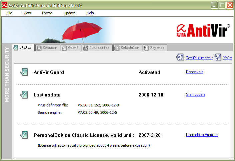Viewport: 235px width, 161px height.
Task: Close the AntiVir window
Action: tap(230, 5)
